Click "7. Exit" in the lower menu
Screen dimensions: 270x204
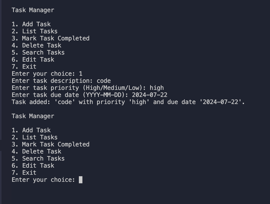coord(24,173)
